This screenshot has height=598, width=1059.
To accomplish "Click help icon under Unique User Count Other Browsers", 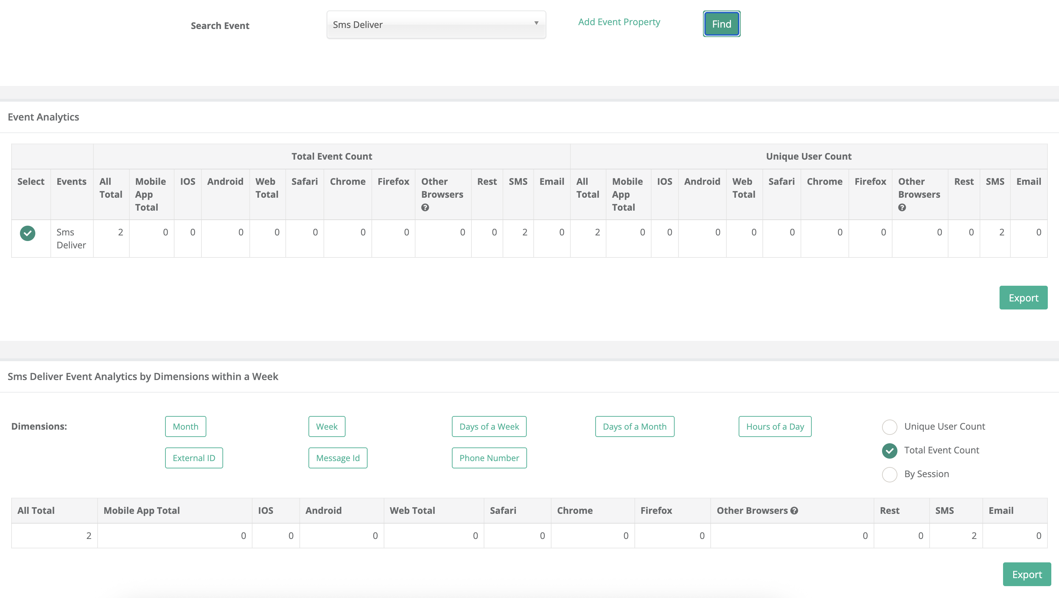I will 902,208.
